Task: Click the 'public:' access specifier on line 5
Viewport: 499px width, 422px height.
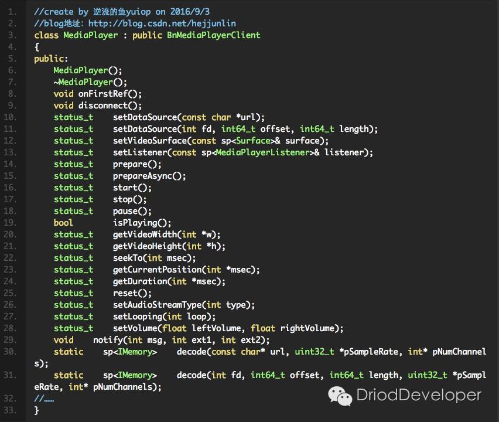Action: 51,59
